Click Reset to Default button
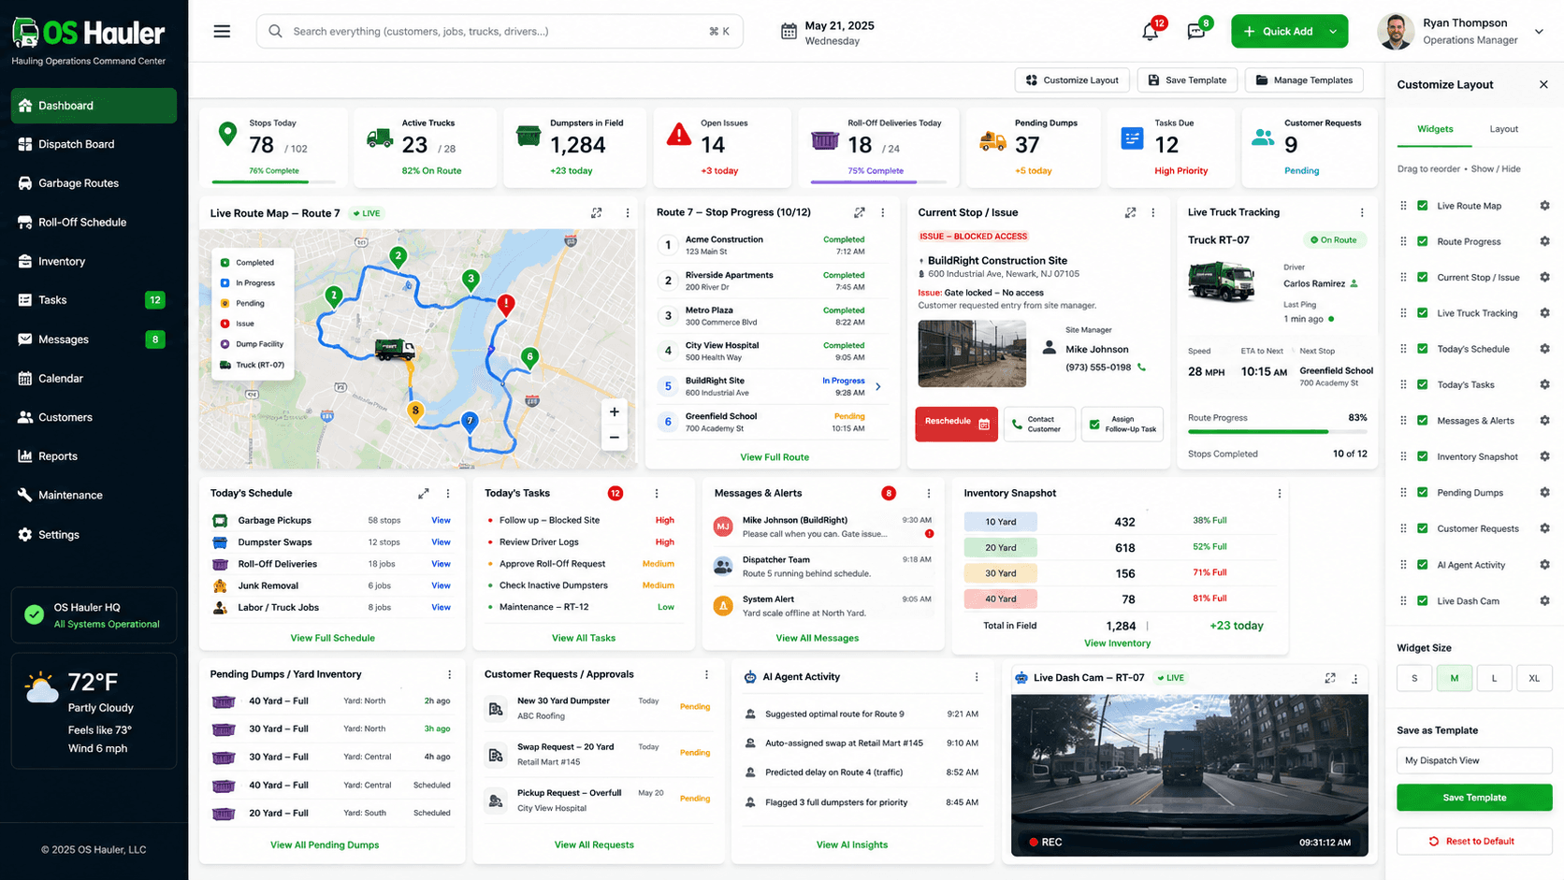Image resolution: width=1564 pixels, height=880 pixels. point(1474,841)
